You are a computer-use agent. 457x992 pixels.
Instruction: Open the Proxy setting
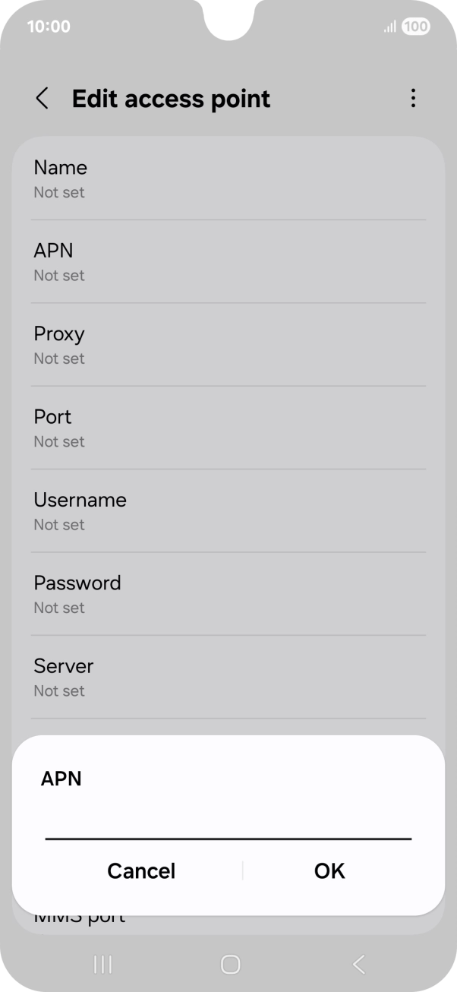(x=228, y=344)
